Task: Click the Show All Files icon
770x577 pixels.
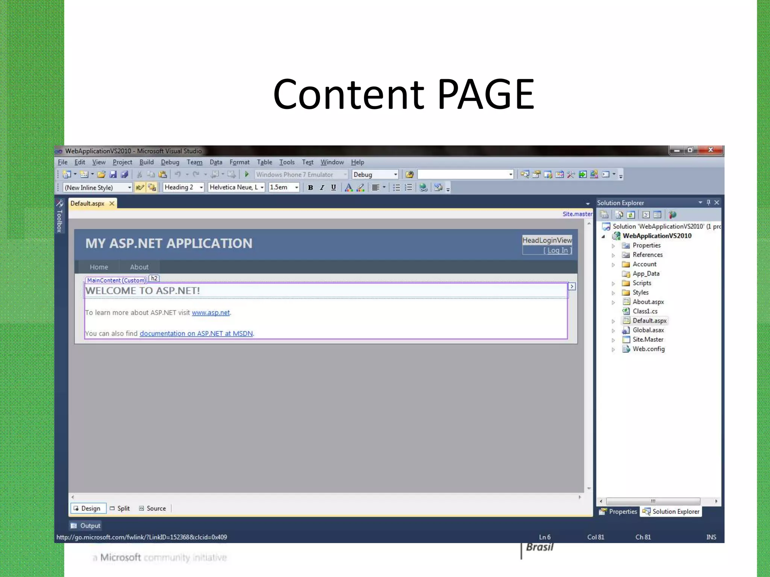Action: coord(619,215)
